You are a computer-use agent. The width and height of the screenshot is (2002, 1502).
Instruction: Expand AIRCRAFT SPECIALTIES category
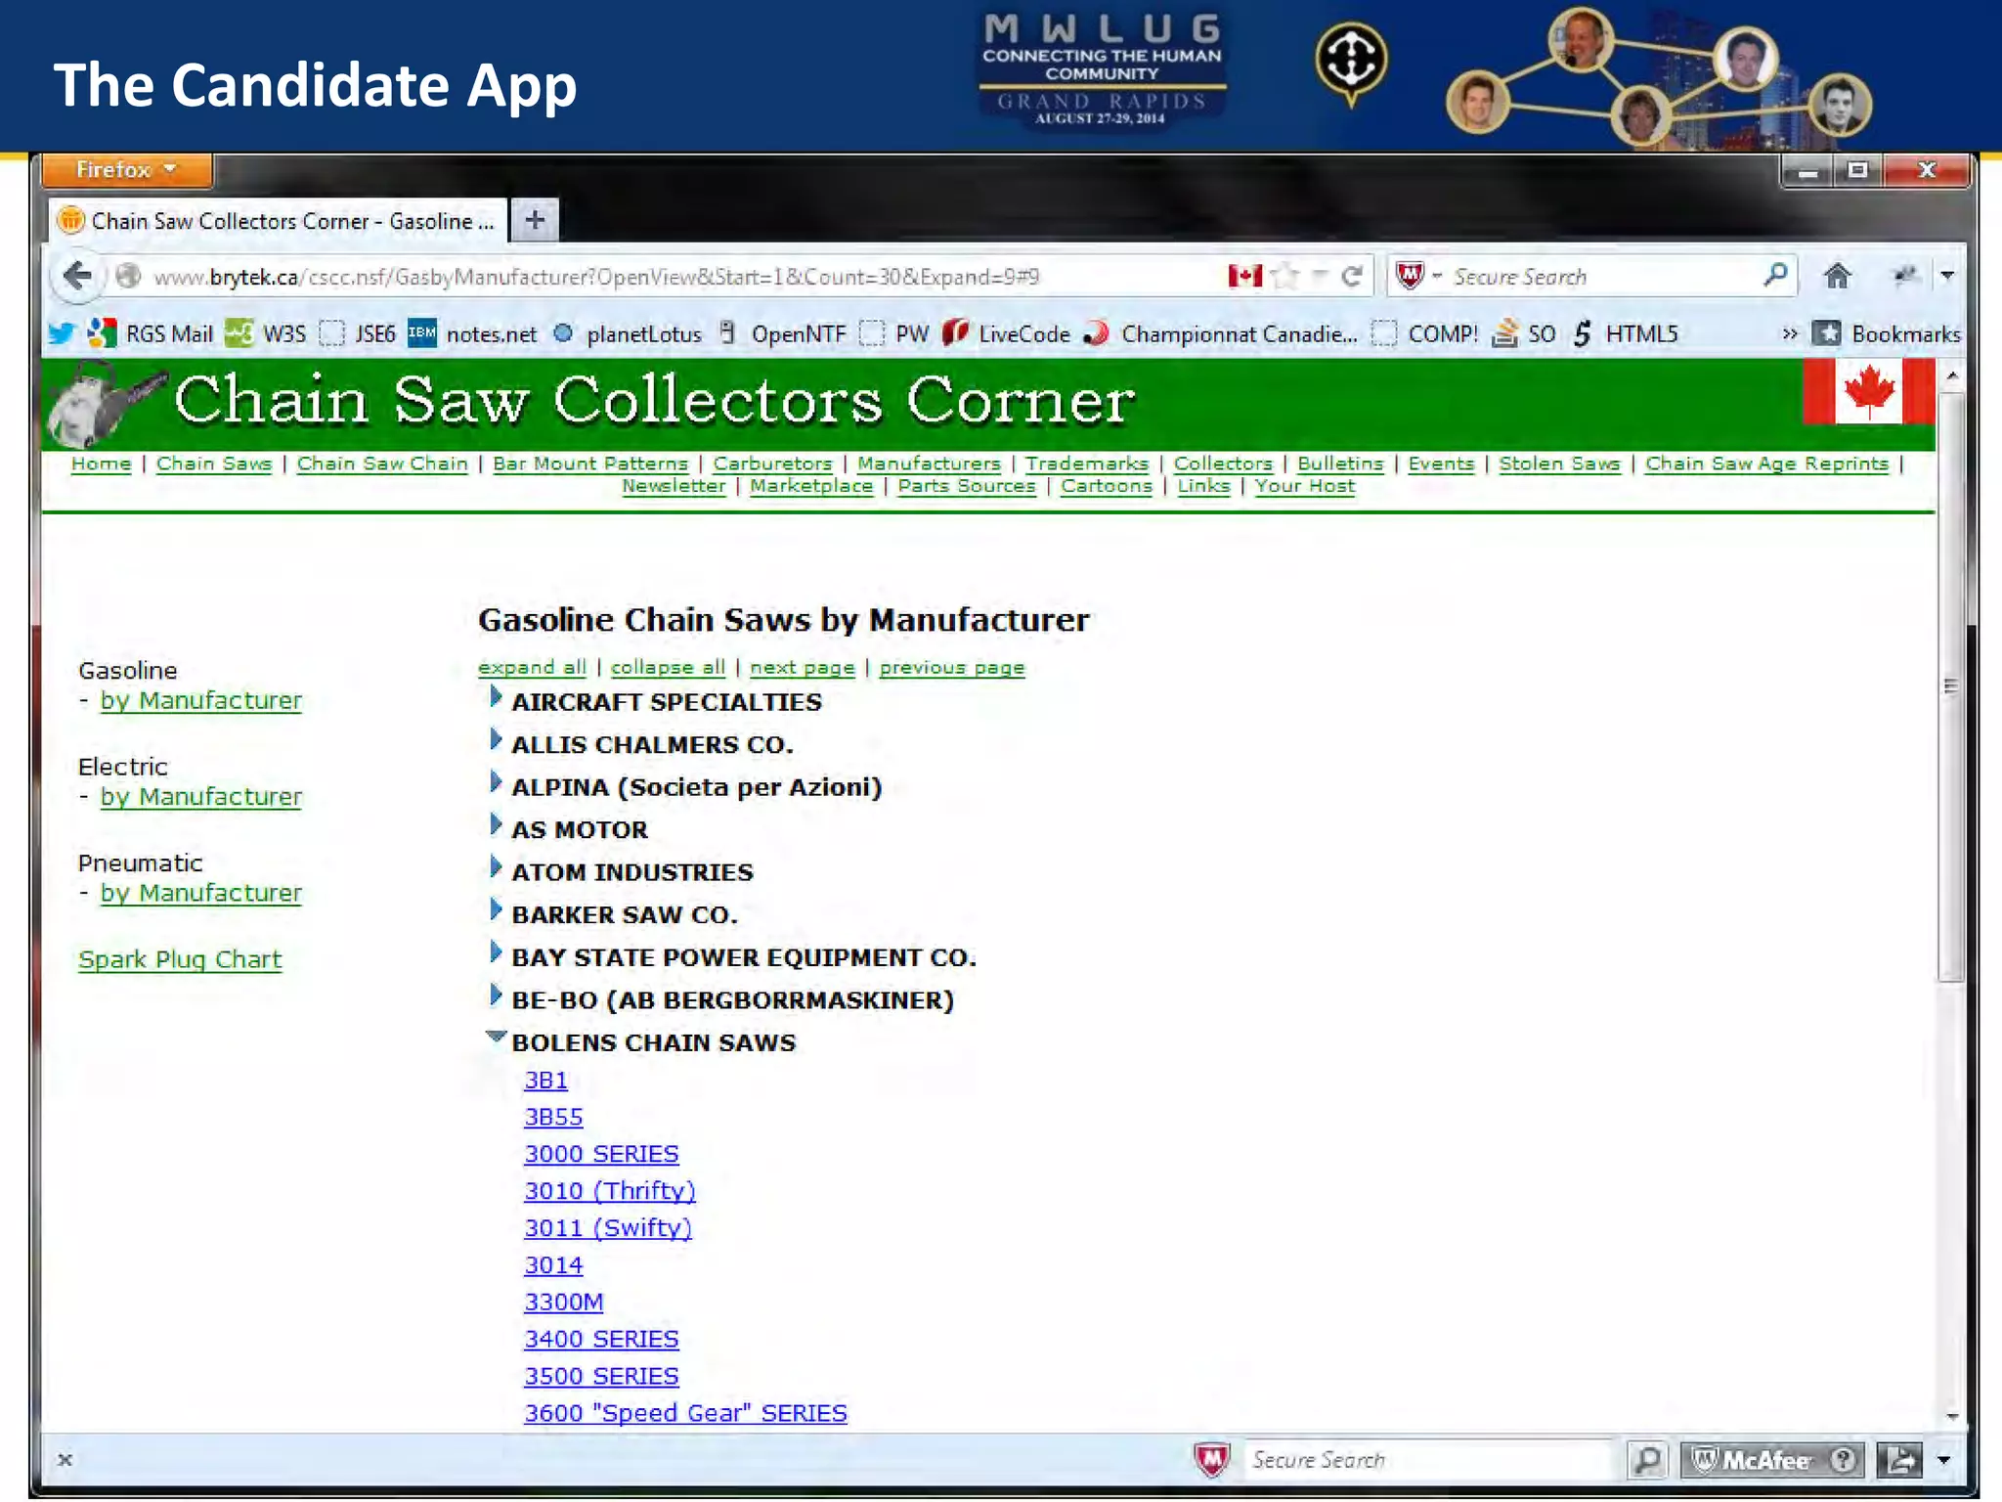pos(496,697)
